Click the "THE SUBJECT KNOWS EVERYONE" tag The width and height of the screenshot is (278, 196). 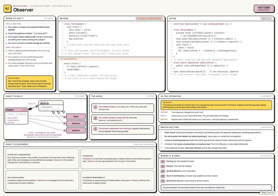(149, 18)
